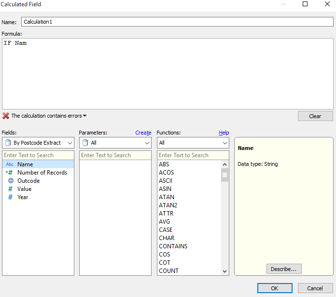The width and height of the screenshot is (336, 297).
Task: Select the Number of Records field
Action: tap(42, 173)
